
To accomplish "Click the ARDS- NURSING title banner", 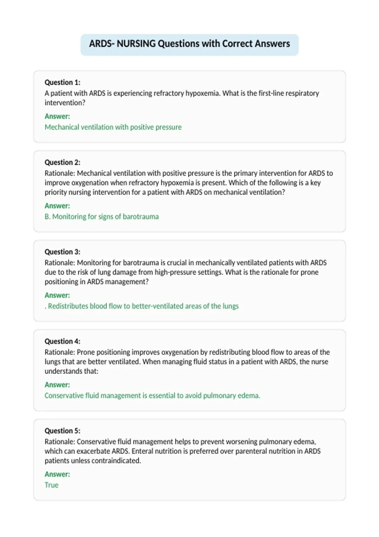I will coord(189,45).
